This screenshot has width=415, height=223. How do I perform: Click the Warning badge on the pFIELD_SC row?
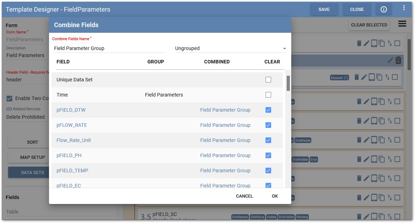point(302,217)
